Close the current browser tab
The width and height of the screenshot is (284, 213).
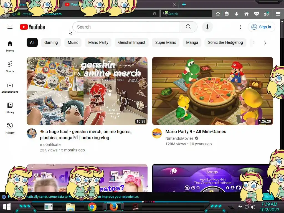point(174,4)
